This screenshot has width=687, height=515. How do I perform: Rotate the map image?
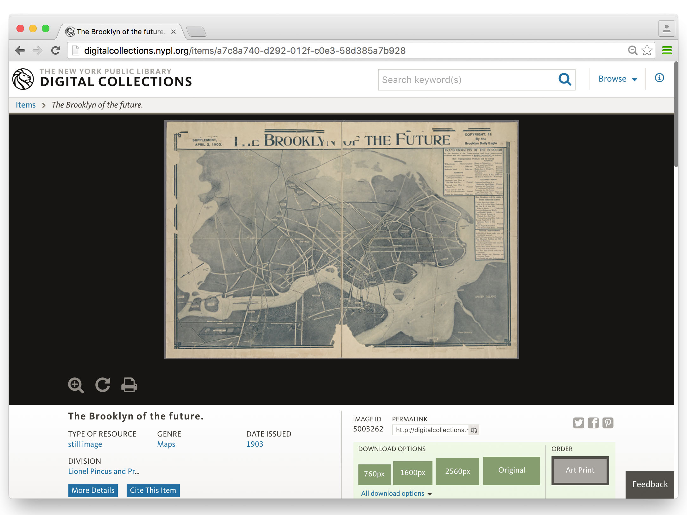pos(103,385)
